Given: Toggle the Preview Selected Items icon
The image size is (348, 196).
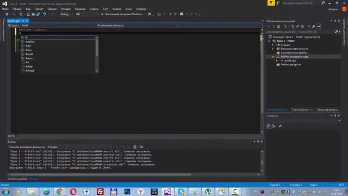Looking at the screenshot, I should tap(319, 27).
